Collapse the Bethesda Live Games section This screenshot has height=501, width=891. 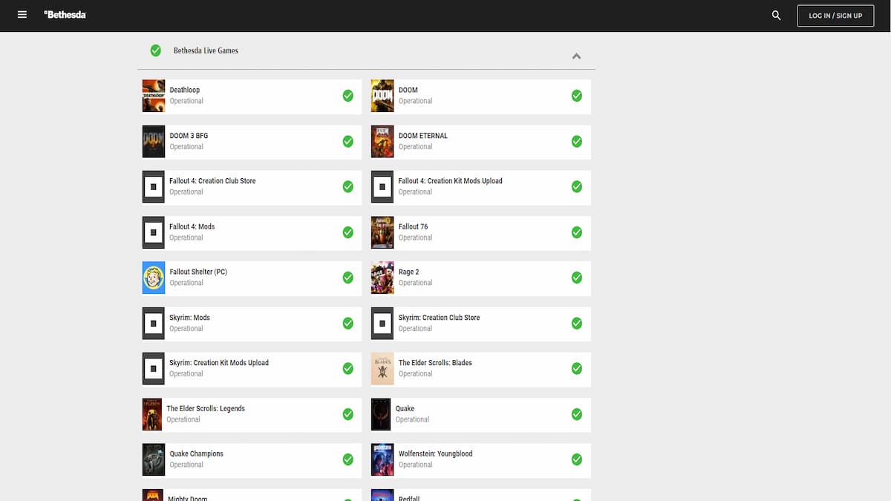(x=576, y=56)
